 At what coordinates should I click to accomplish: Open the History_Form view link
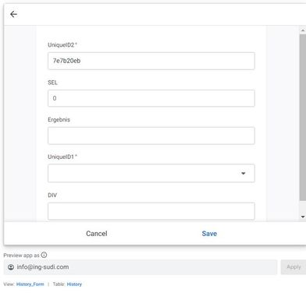click(x=30, y=284)
